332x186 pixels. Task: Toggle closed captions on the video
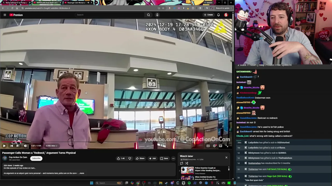point(208,146)
